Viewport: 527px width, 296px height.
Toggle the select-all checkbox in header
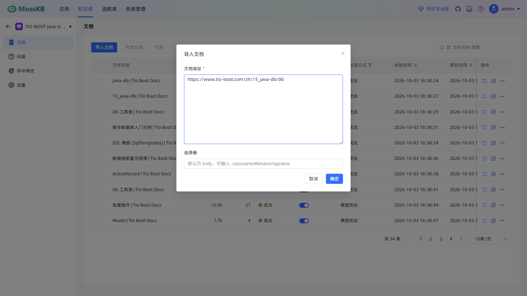coord(97,65)
